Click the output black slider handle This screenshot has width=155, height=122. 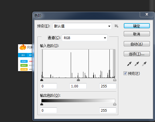tap(42, 104)
